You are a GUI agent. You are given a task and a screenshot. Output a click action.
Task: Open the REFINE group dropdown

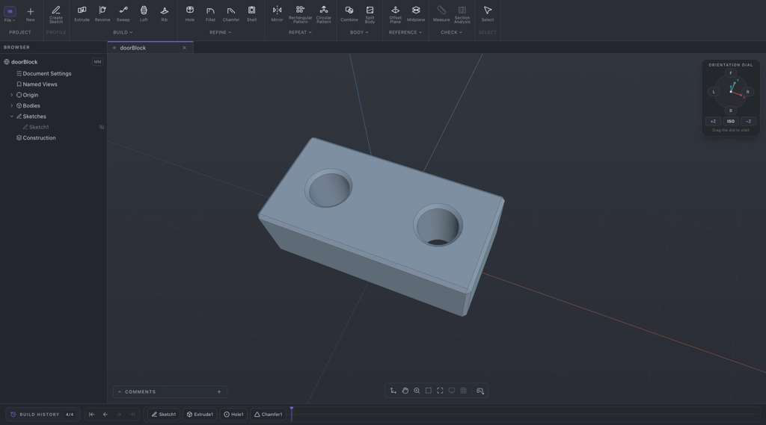tap(221, 33)
